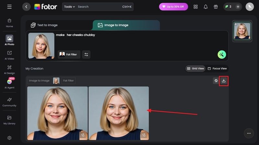The width and height of the screenshot is (259, 145).
Task: Expand the Tools dropdown
Action: point(69,7)
